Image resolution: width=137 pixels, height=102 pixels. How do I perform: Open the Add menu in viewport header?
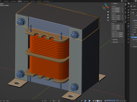4,101
